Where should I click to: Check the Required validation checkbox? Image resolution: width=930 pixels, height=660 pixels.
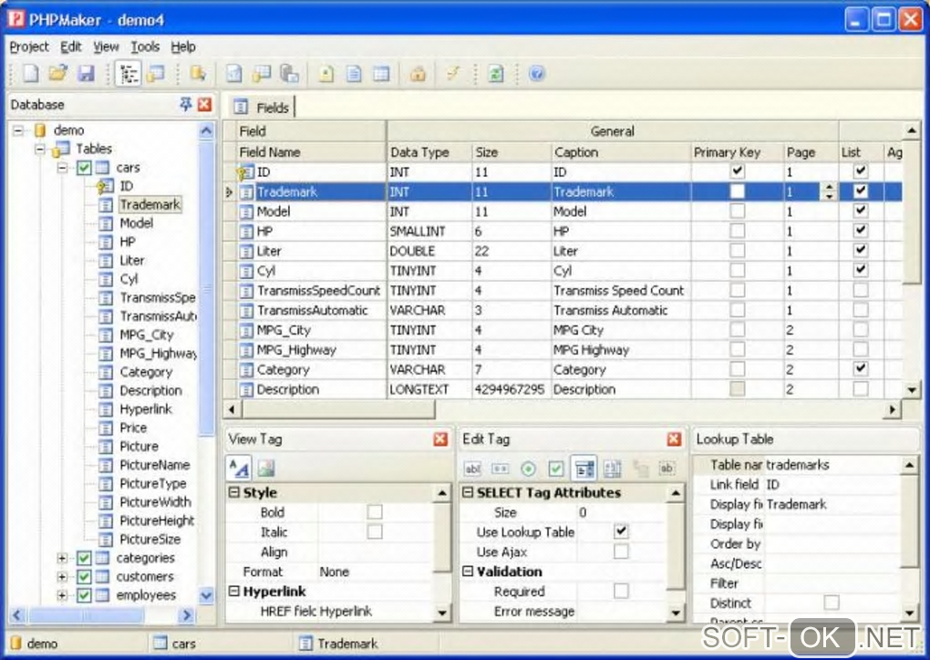tap(620, 591)
